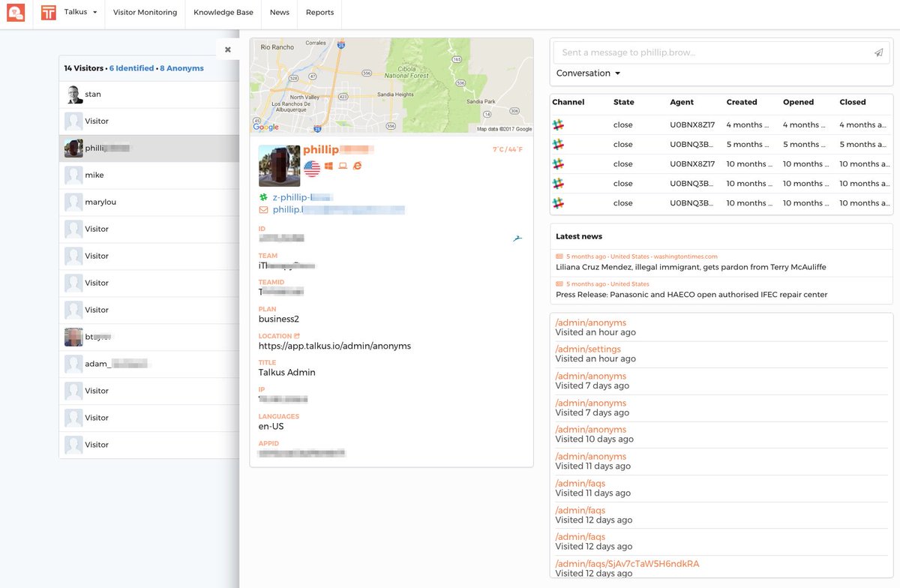
Task: Click the Internet Explorer browser icon
Action: coord(357,166)
